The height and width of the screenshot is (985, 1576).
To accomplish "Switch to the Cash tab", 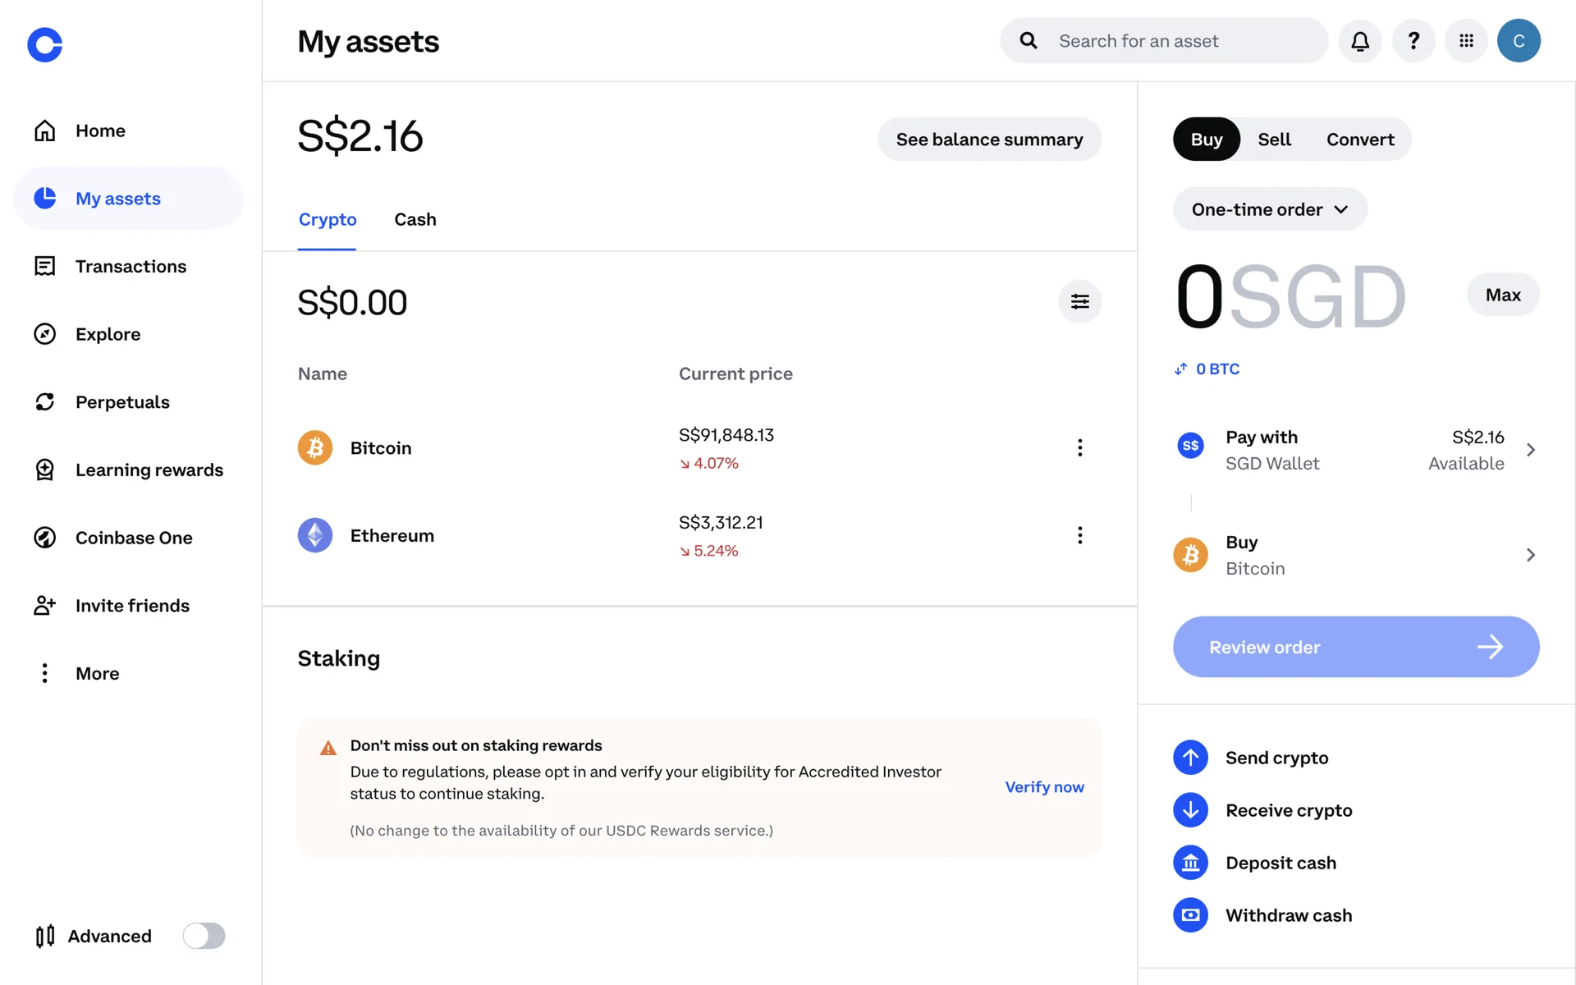I will [415, 220].
